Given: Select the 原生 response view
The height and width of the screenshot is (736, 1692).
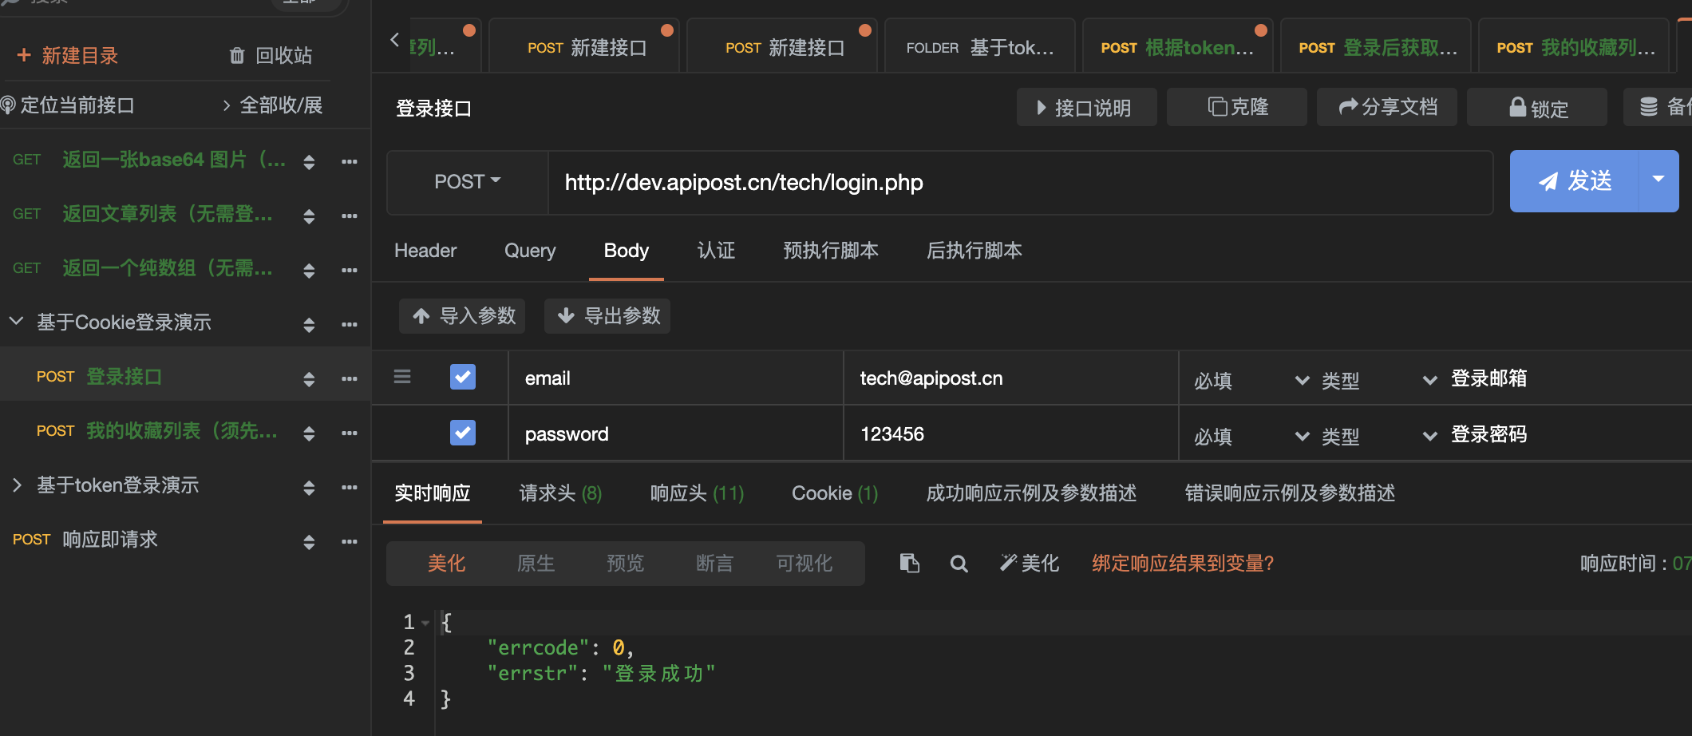Looking at the screenshot, I should coord(536,564).
